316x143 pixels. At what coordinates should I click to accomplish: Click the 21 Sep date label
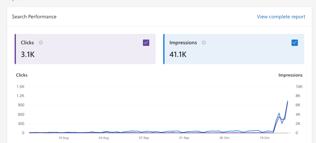[x=184, y=138]
